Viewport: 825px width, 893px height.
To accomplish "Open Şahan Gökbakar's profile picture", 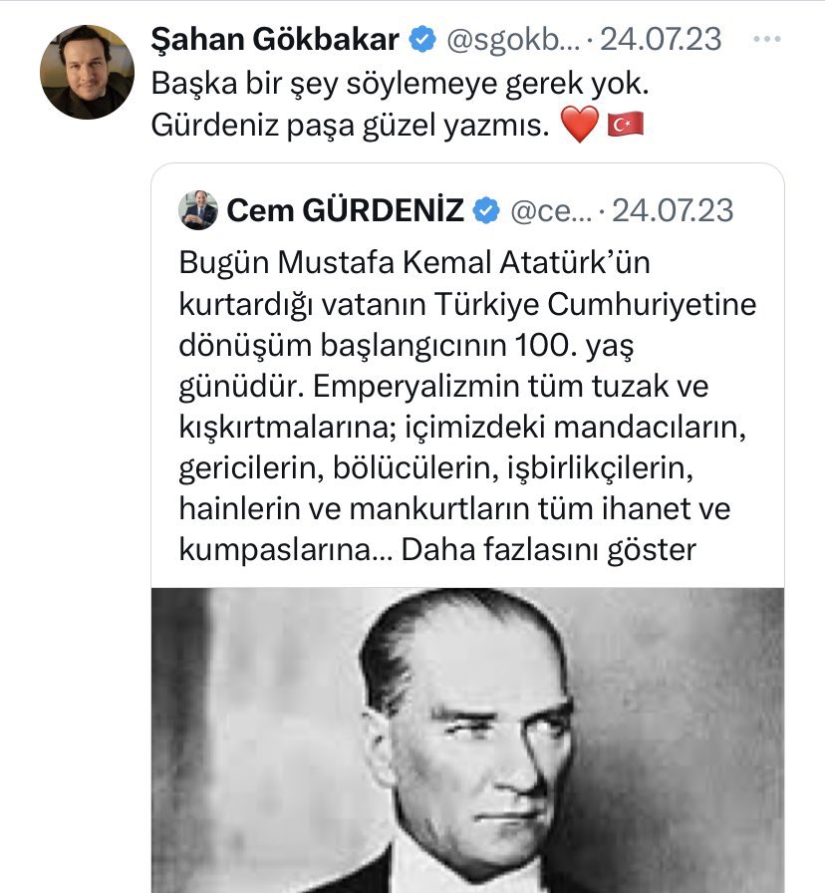I will [x=87, y=72].
